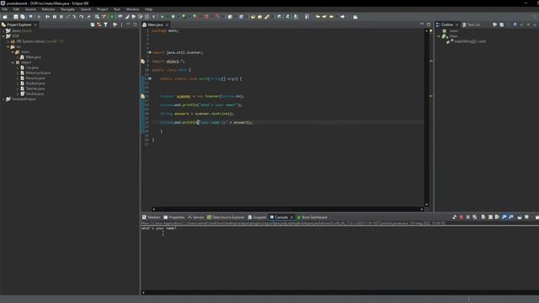This screenshot has height=303, width=539.
Task: Expand the YoutubeProject node
Action: (3, 99)
